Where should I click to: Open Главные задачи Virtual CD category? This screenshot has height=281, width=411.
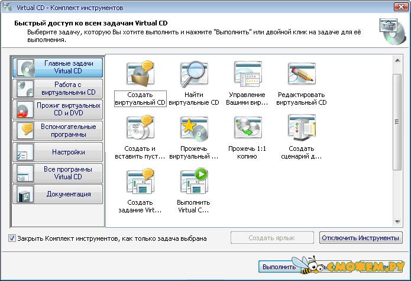point(58,67)
